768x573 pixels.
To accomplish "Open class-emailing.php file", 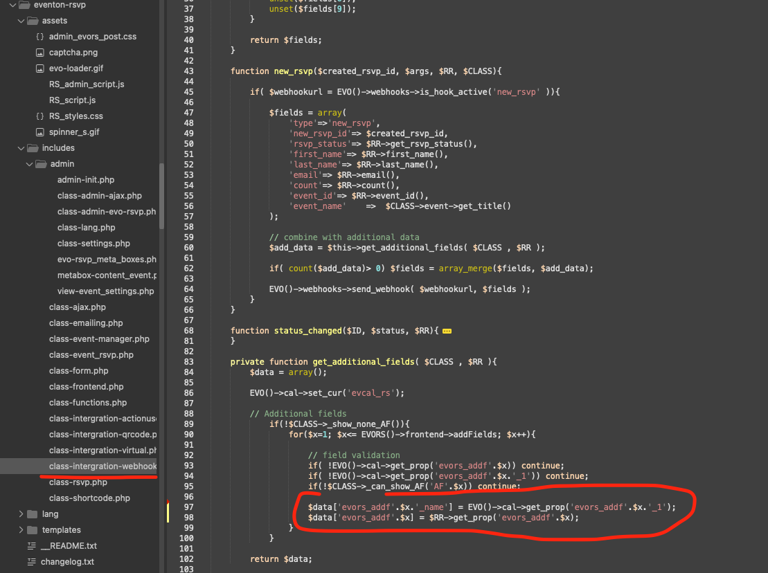I will point(86,323).
